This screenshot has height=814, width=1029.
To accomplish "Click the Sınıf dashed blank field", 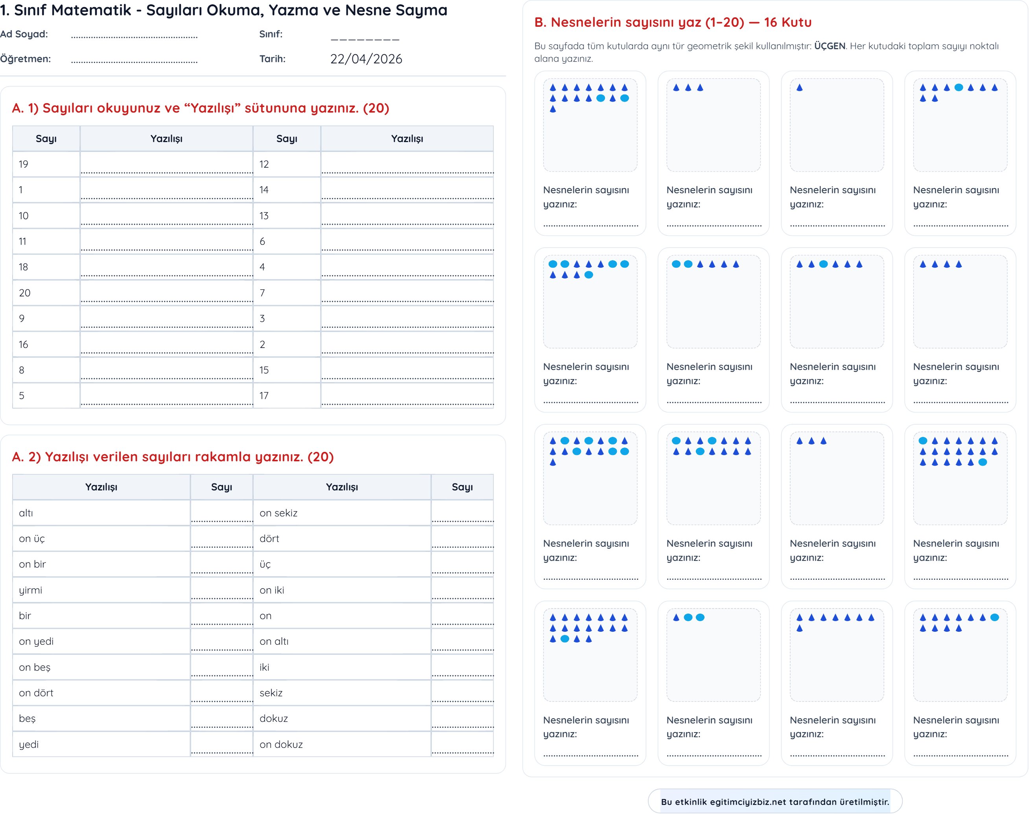I will (365, 38).
